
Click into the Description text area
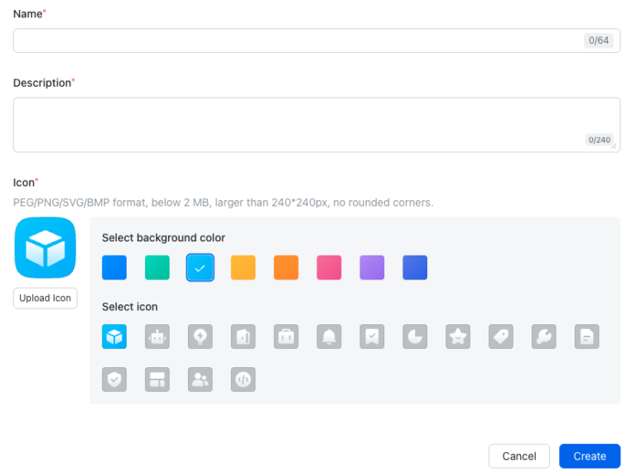[298, 124]
